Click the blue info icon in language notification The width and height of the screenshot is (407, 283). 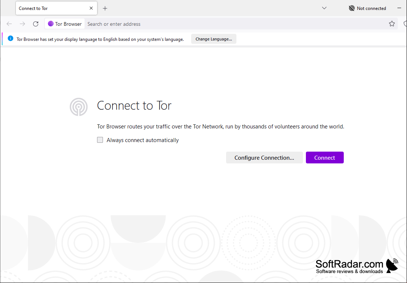tap(10, 39)
